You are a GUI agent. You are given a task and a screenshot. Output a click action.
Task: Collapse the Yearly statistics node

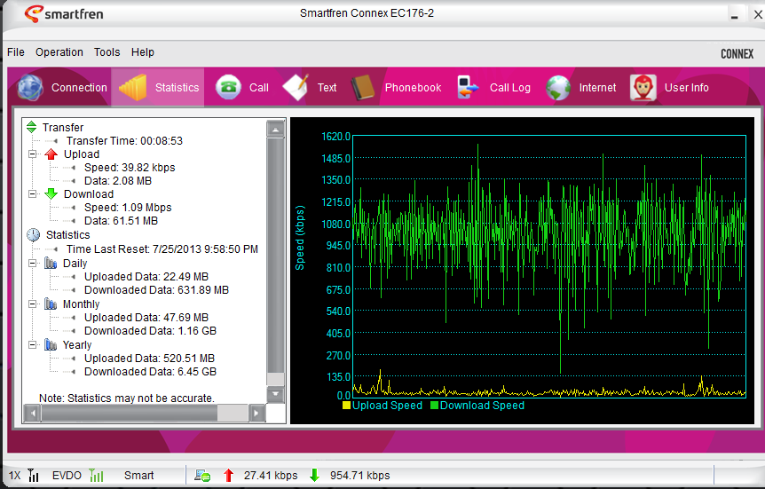[x=32, y=344]
